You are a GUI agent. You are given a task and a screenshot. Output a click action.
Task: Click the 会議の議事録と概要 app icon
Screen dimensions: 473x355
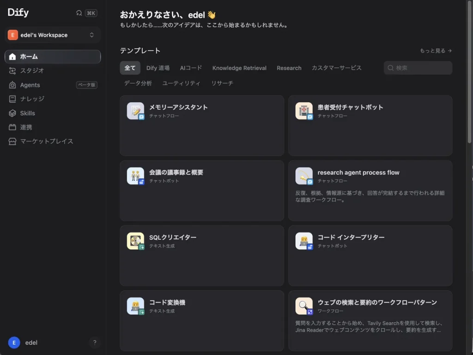[x=135, y=176]
